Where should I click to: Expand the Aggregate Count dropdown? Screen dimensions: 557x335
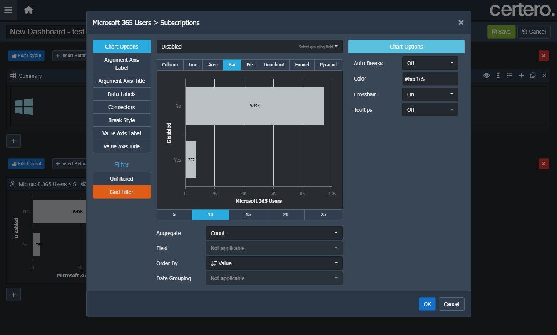[274, 233]
